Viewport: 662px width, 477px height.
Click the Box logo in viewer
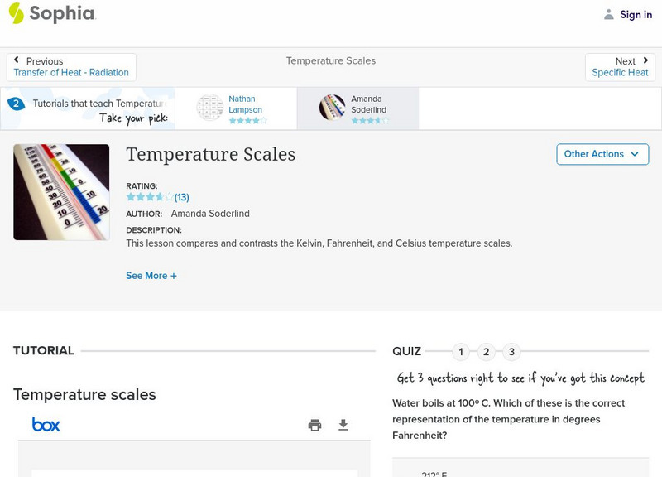tap(46, 425)
